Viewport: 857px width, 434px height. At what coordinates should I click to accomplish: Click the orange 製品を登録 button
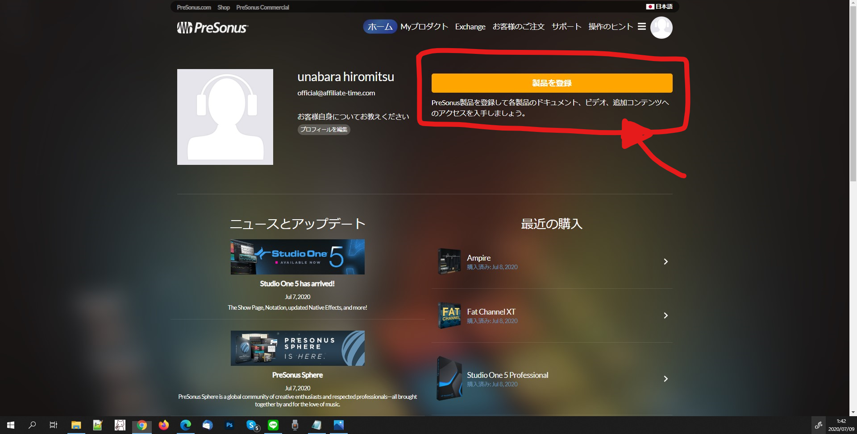552,83
